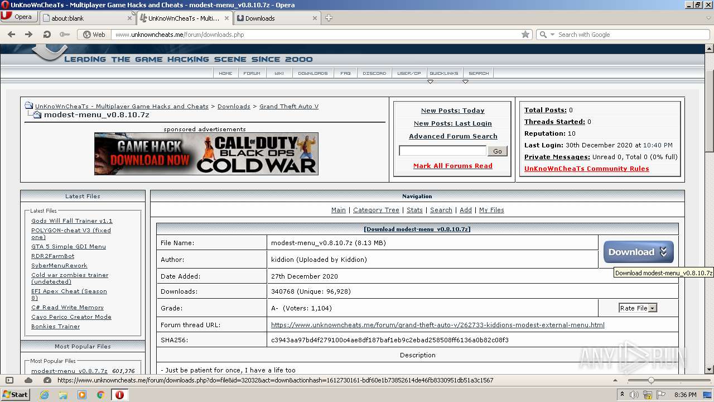Open the DOWNLOADS navigation item
The width and height of the screenshot is (714, 402).
[313, 73]
